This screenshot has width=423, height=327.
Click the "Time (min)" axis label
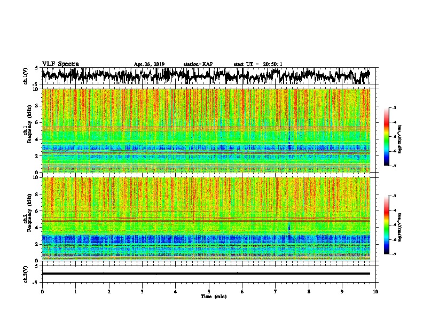click(214, 297)
